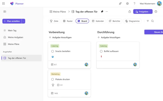The height and width of the screenshot is (101, 163).
Task: Click the 14.8. due date on Plakate drucken
Action: pyautogui.click(x=55, y=93)
